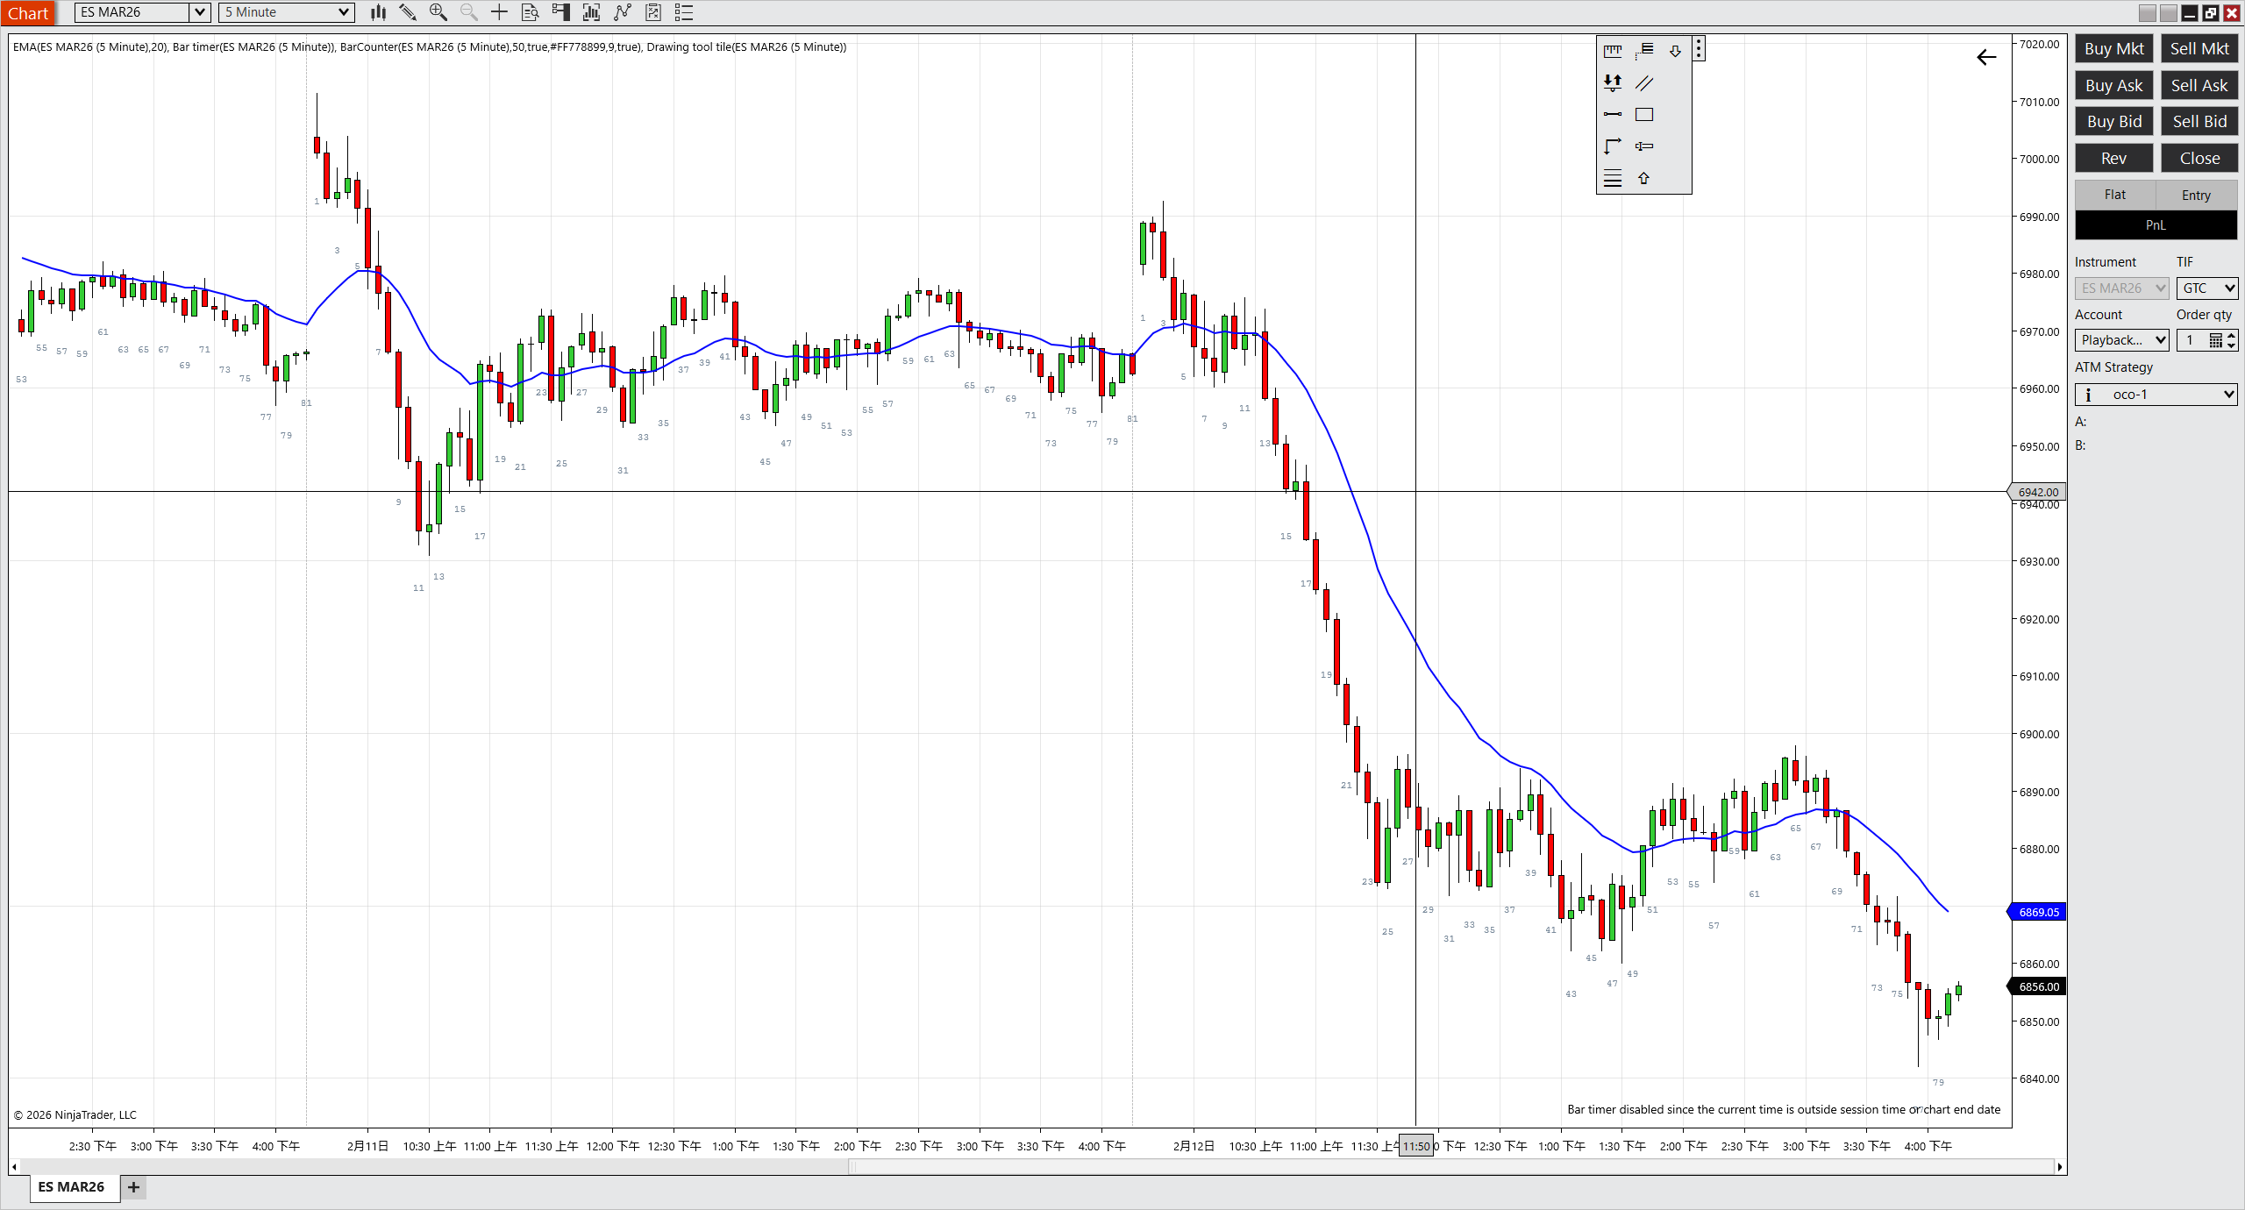
Task: Expand the ES MAR26 instrument selector dropdown
Action: [200, 12]
